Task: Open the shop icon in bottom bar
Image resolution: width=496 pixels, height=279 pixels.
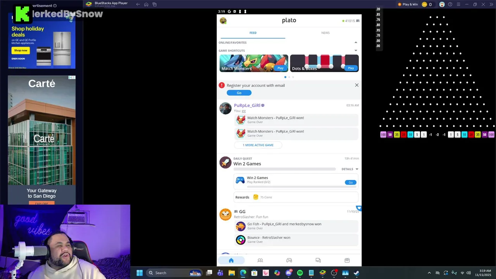Action: [347, 260]
